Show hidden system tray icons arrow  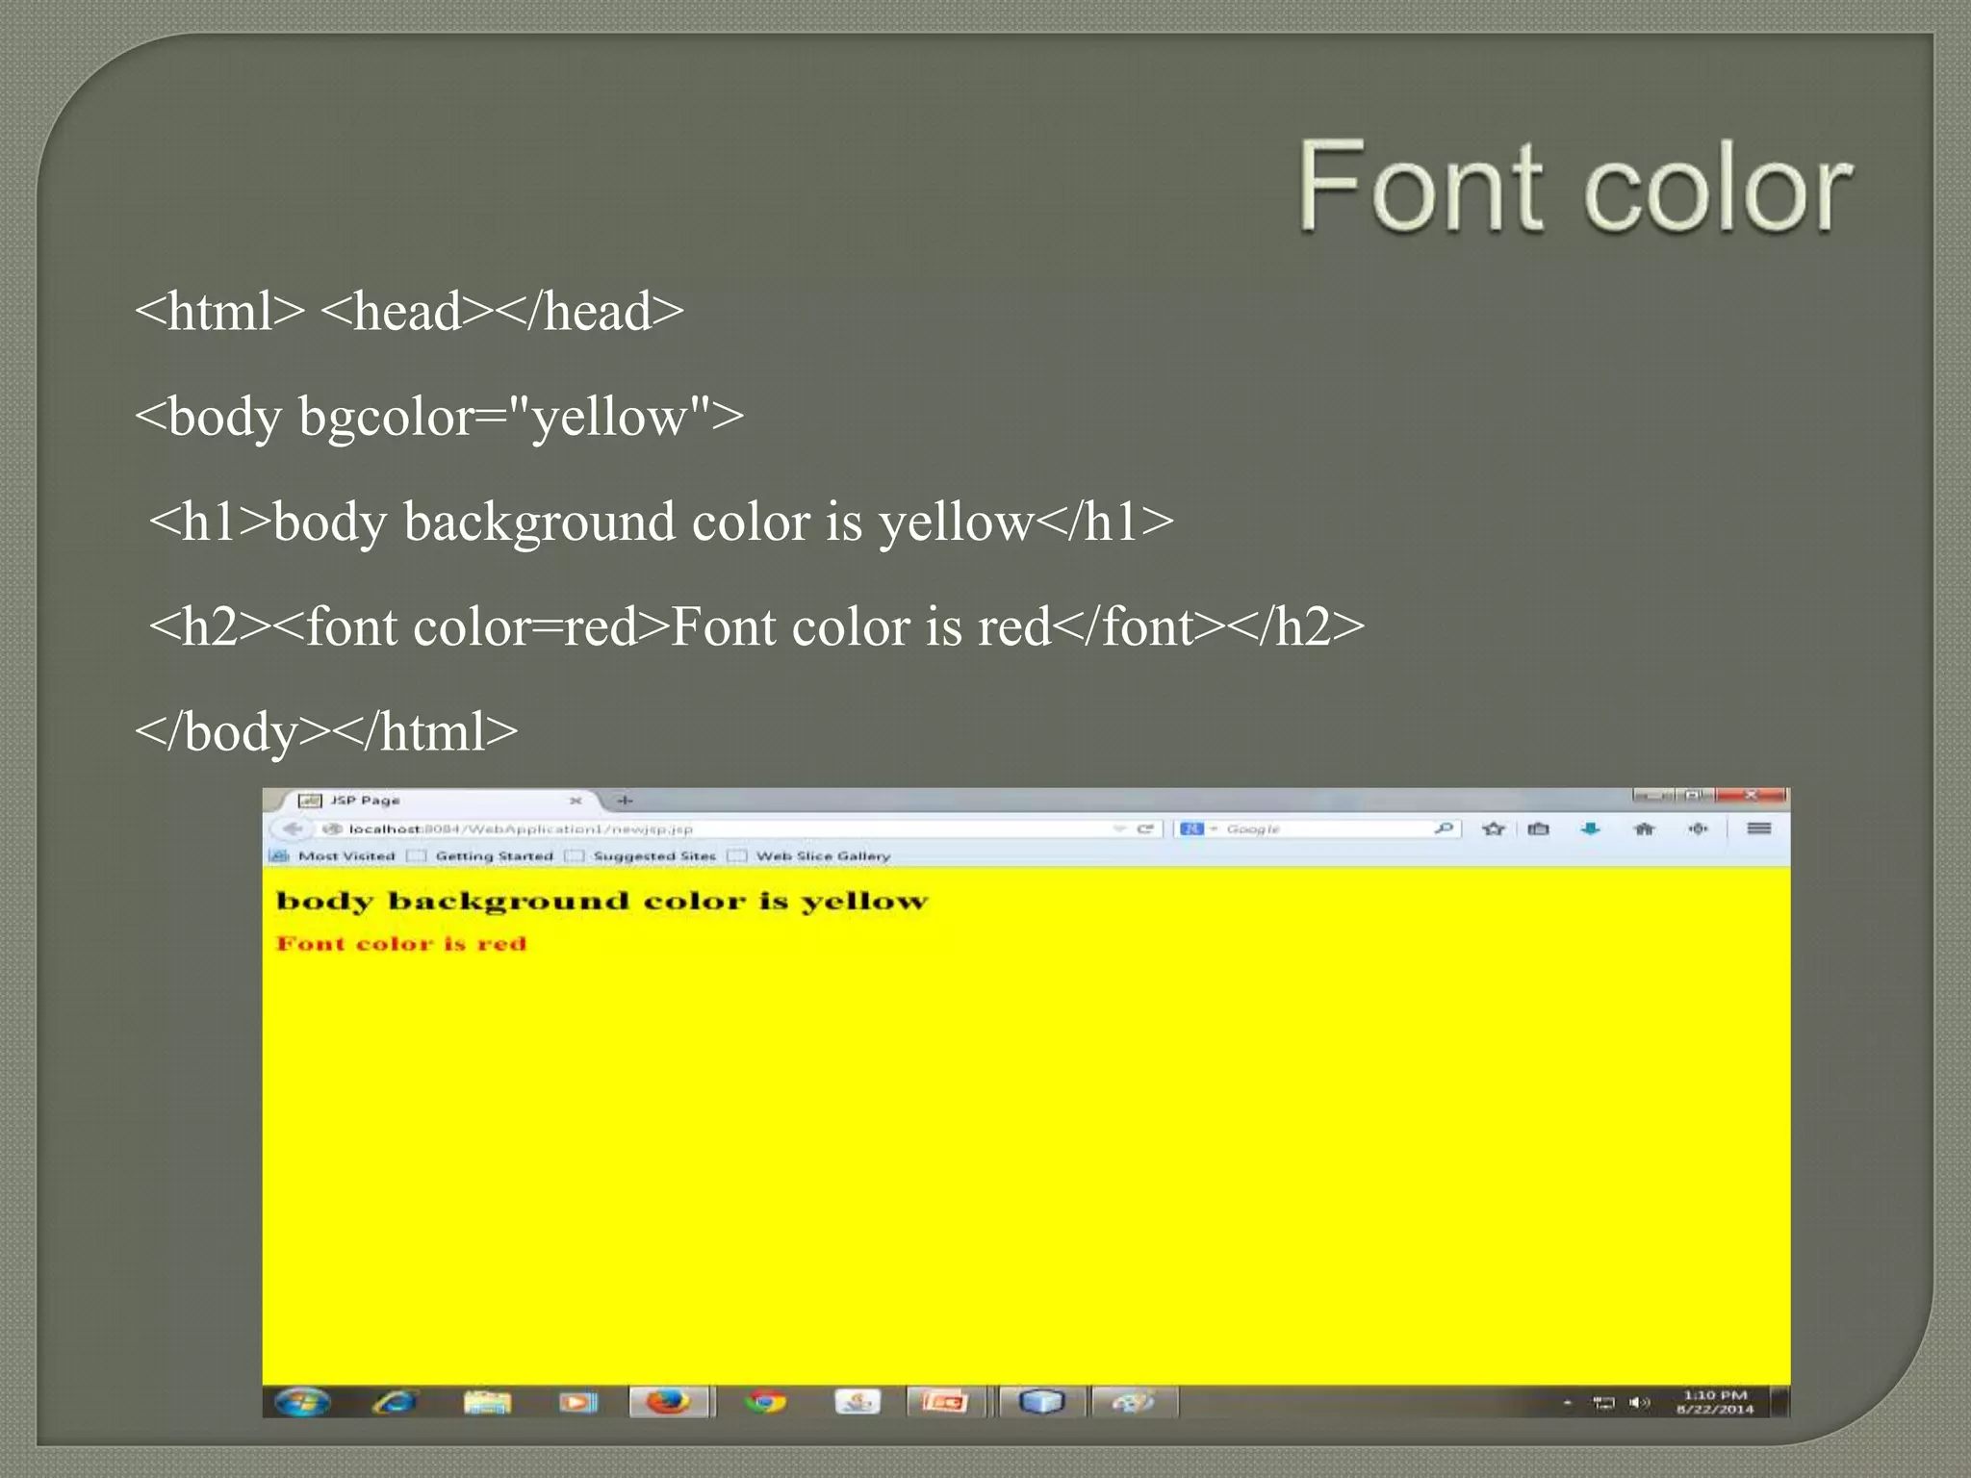(x=1568, y=1403)
